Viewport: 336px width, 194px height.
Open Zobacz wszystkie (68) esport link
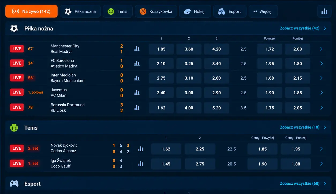[x=303, y=184]
